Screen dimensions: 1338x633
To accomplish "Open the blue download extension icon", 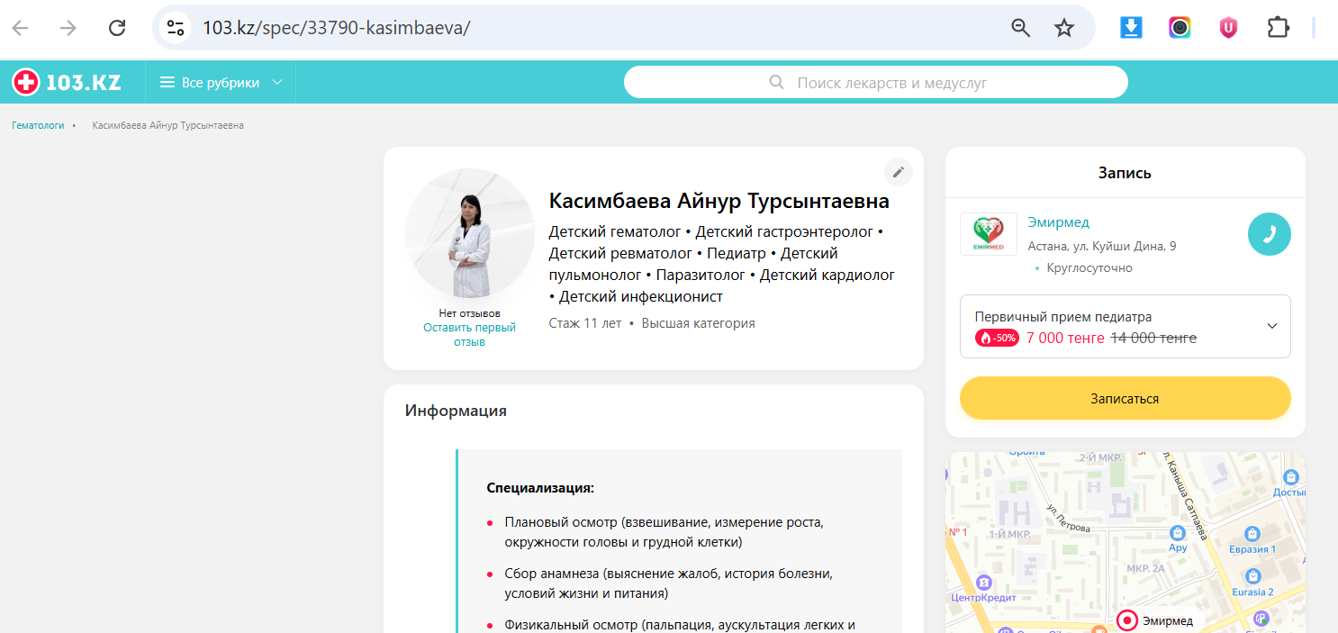I will (x=1131, y=28).
